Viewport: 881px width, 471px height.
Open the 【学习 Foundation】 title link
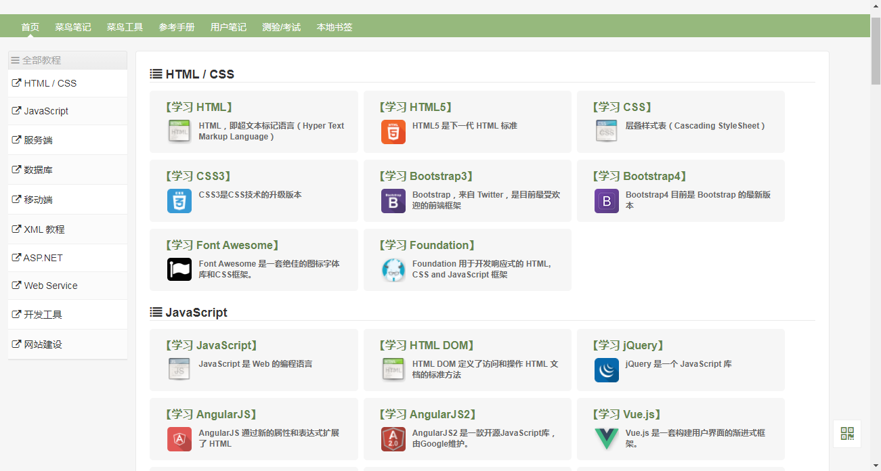tap(427, 245)
